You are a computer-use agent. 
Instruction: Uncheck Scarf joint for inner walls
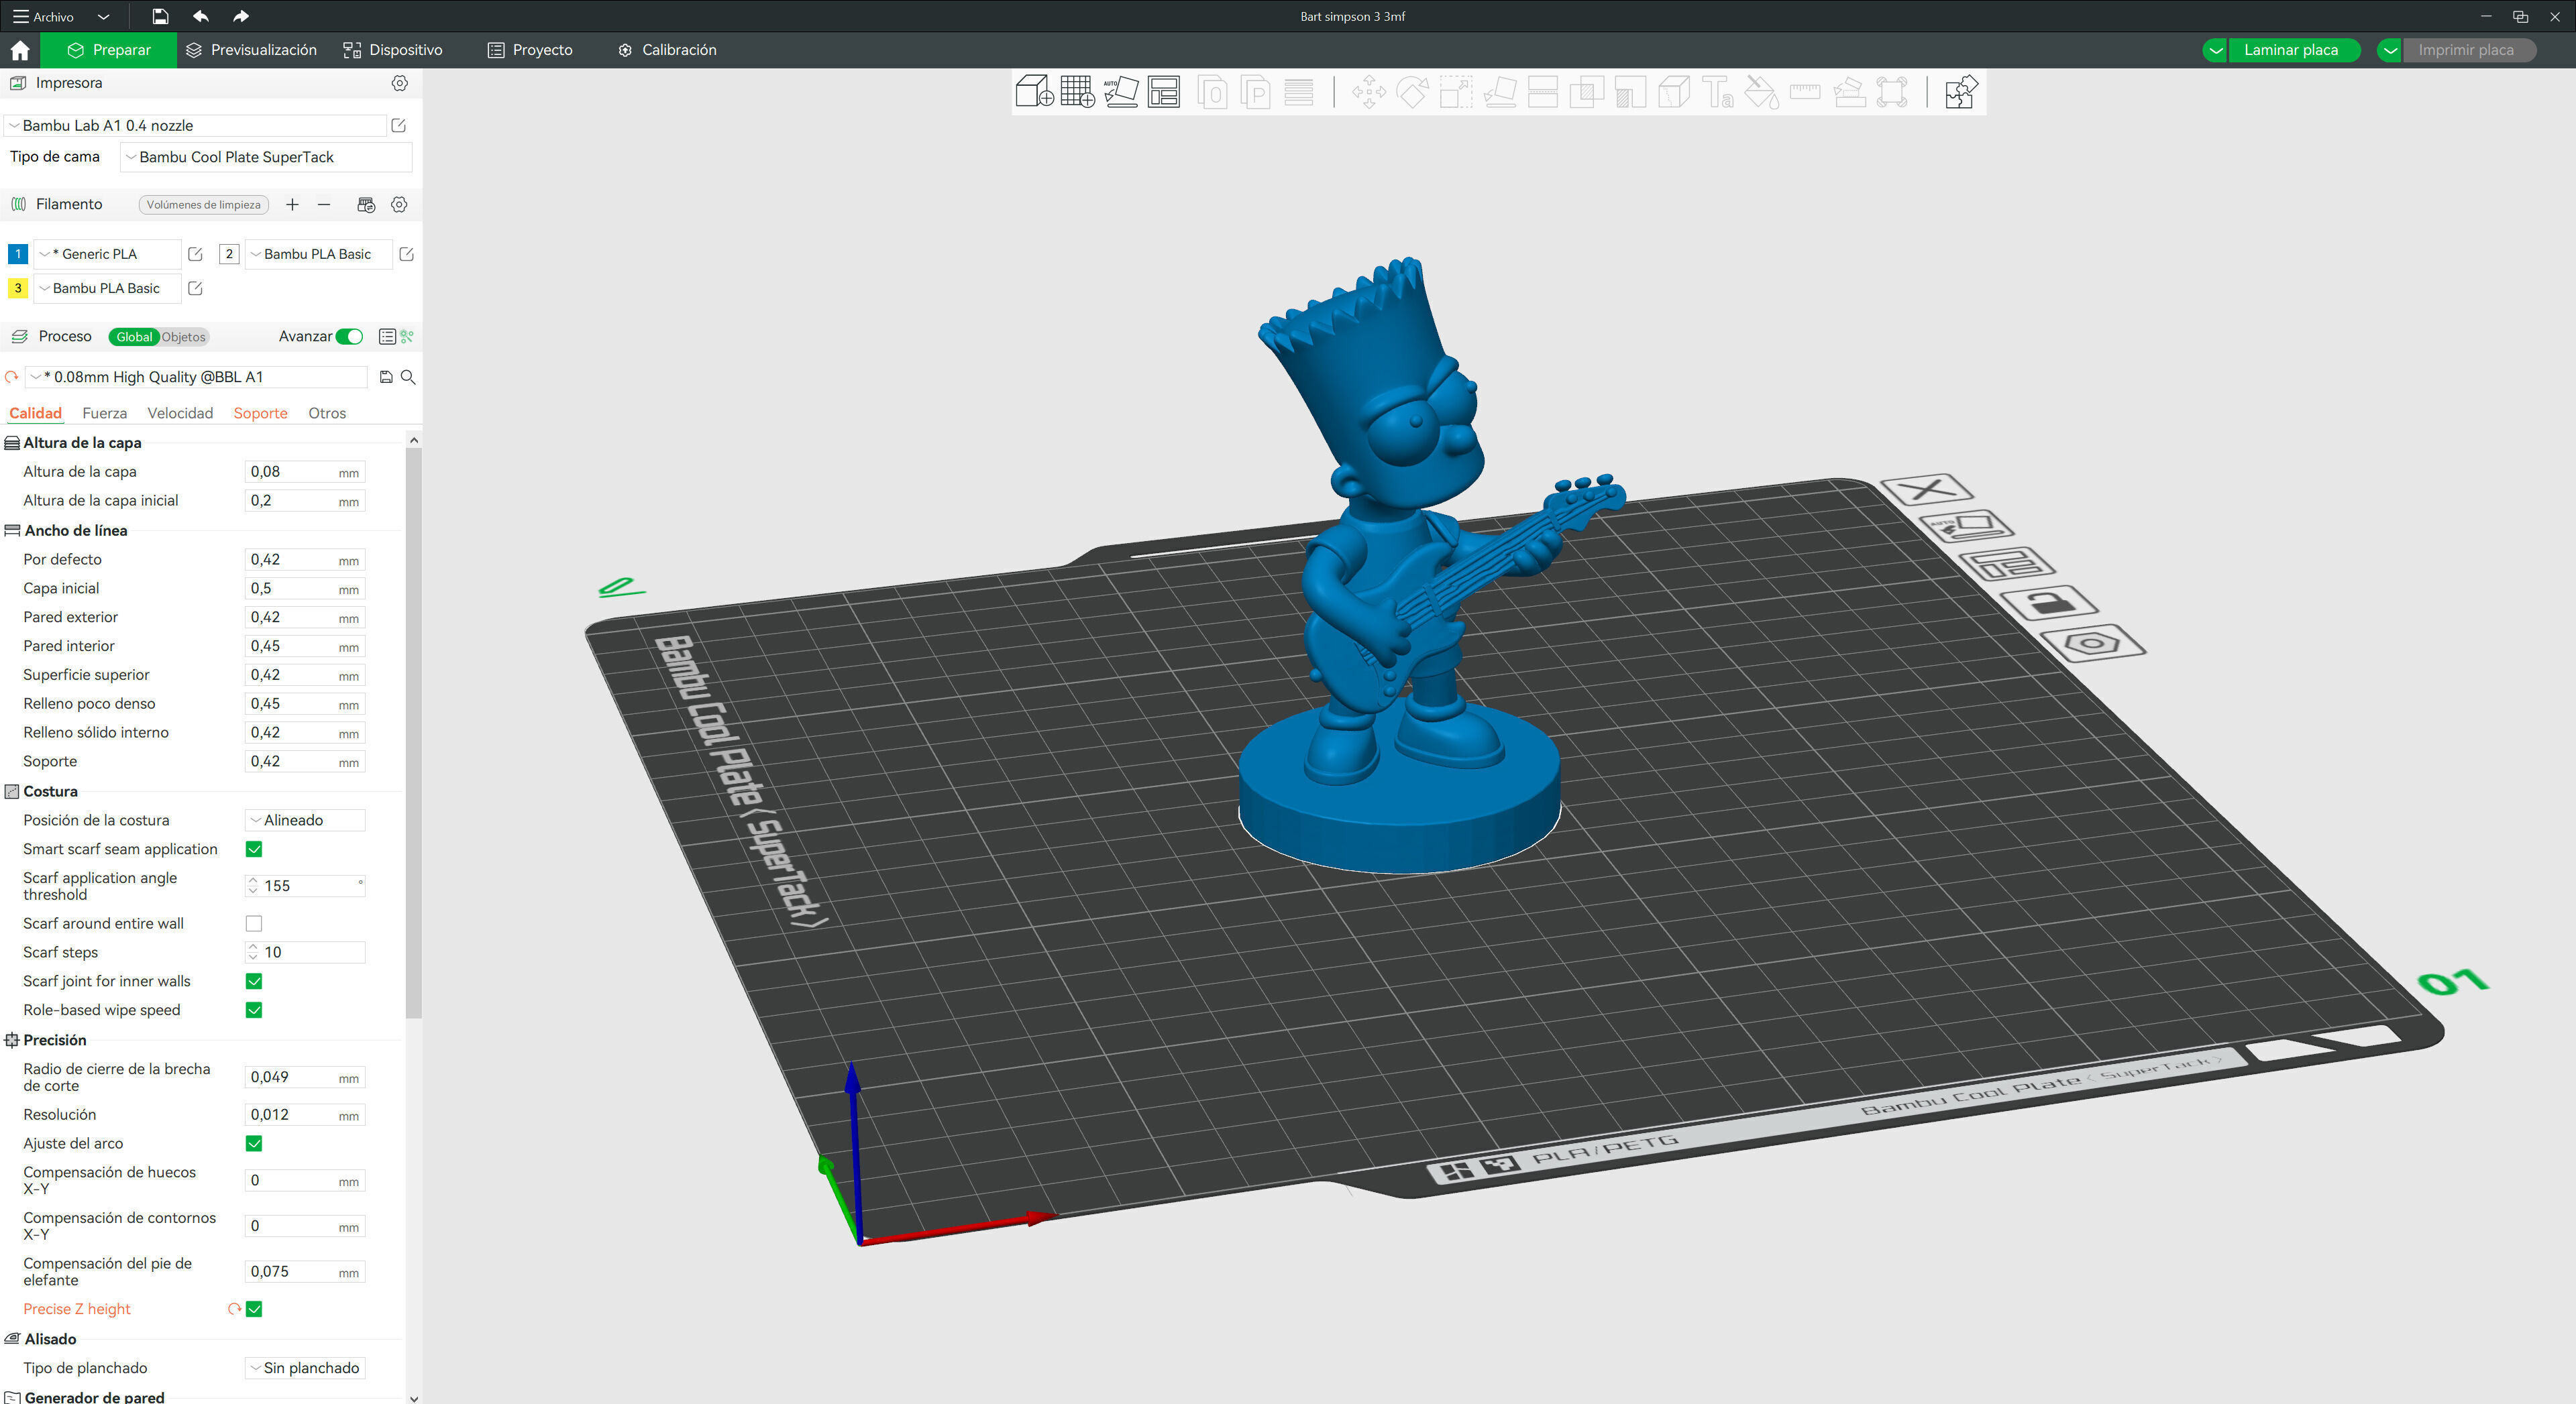254,982
